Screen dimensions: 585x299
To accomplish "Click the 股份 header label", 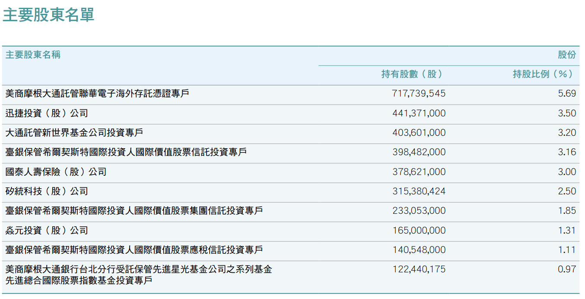I will [x=567, y=55].
